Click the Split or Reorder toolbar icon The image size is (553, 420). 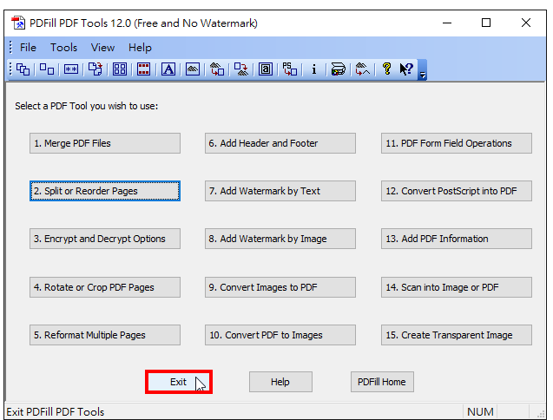(x=47, y=69)
